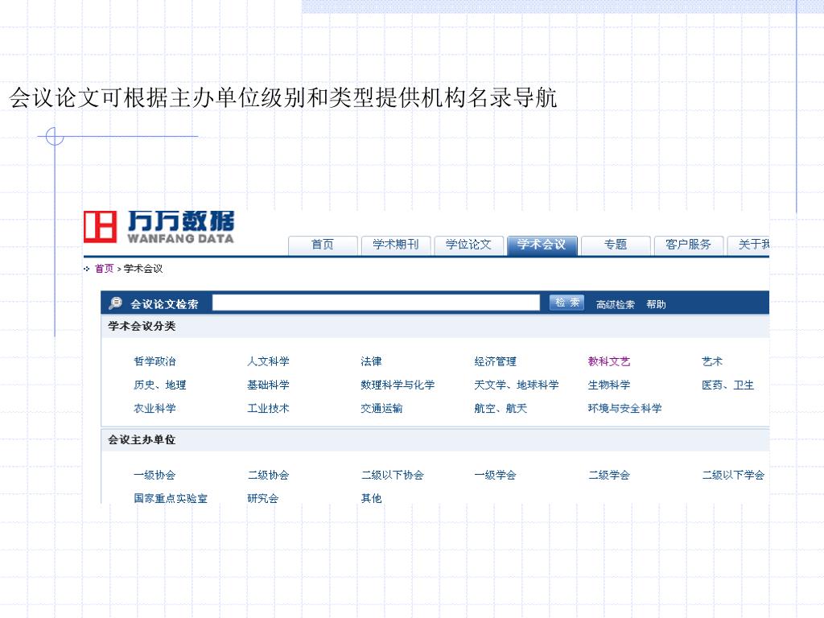This screenshot has height=618, width=824.
Task: Open the 客户服务 tab
Action: pyautogui.click(x=689, y=245)
